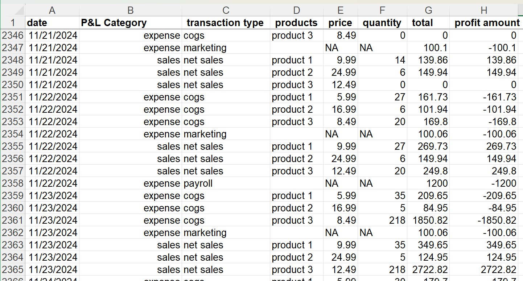Select column B header
Image resolution: width=523 pixels, height=281 pixels.
click(130, 10)
